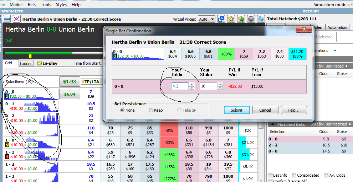353x182 pixels.
Task: Select Keep bet persistence option
Action: coord(151,110)
